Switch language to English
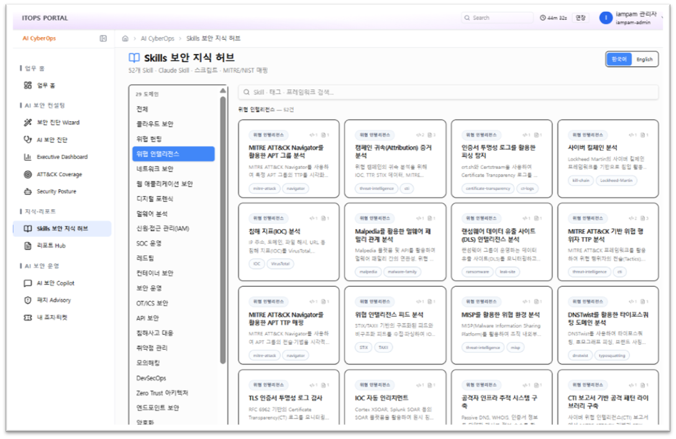This screenshot has width=676, height=439. click(644, 60)
